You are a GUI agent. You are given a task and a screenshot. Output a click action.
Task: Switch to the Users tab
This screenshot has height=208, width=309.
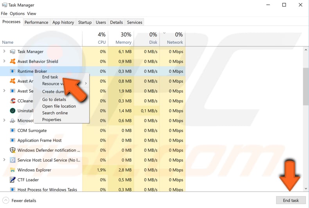tap(101, 22)
